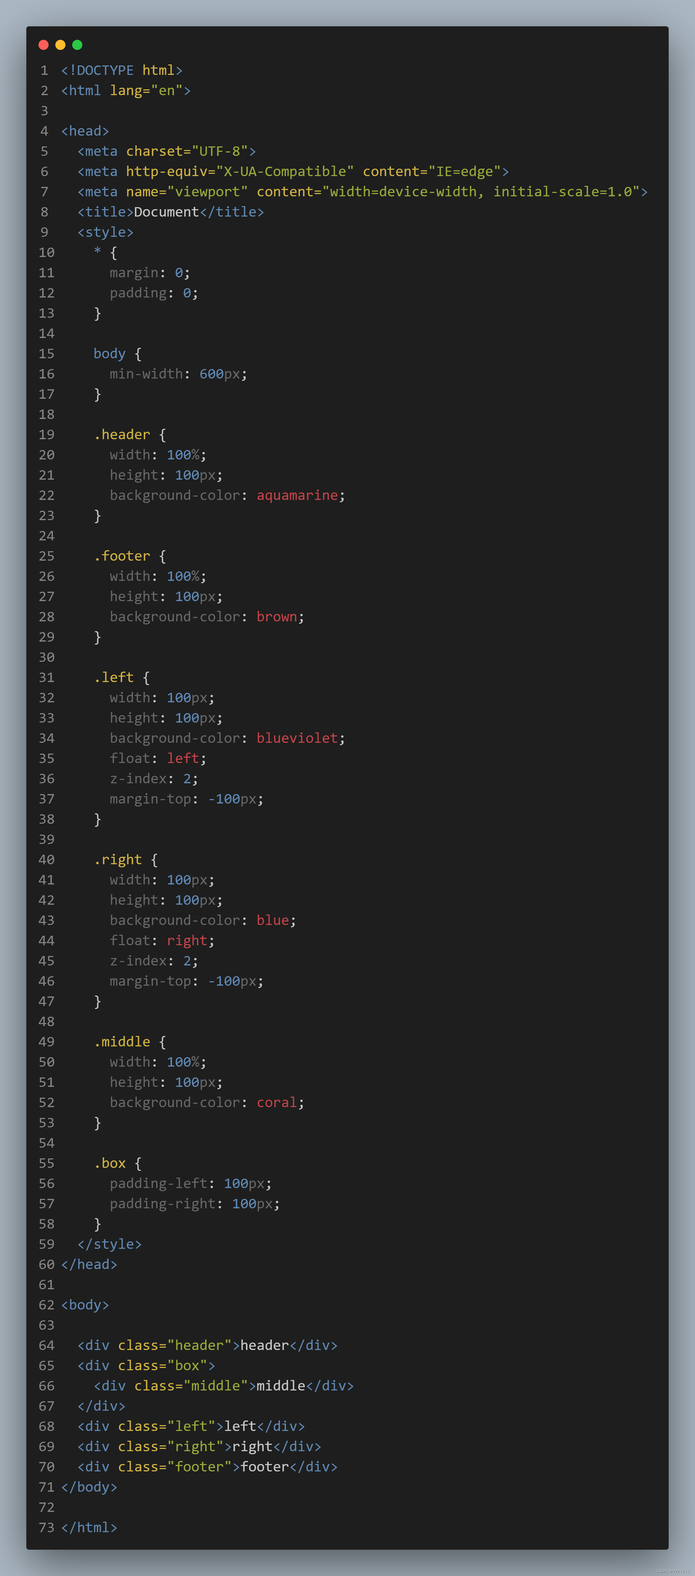Click line number 55
The height and width of the screenshot is (1576, 695).
tap(47, 1163)
